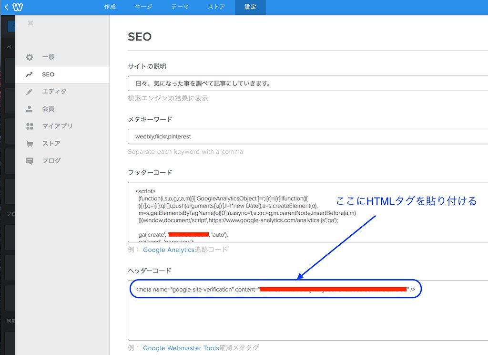Open ストア from the sidebar icon
The image size is (488, 355).
tap(30, 143)
